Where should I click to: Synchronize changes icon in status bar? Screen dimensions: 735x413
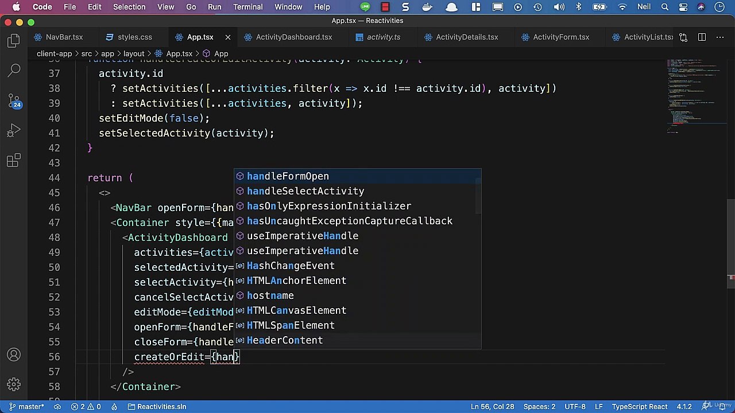pyautogui.click(x=57, y=407)
